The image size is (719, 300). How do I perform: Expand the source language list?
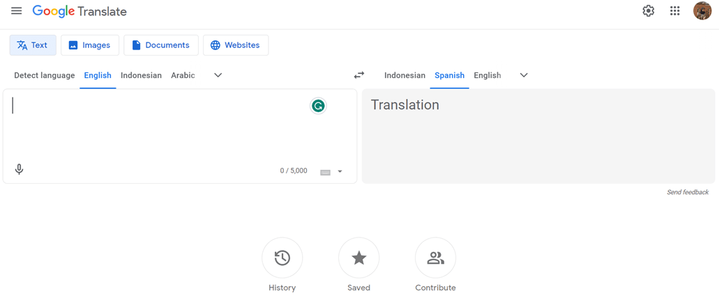coord(218,75)
